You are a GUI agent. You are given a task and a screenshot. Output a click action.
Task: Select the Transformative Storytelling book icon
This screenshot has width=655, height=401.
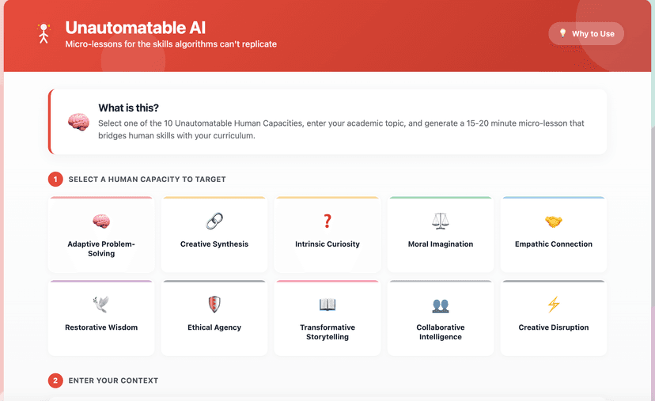point(327,305)
